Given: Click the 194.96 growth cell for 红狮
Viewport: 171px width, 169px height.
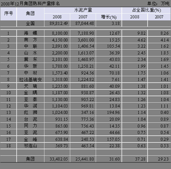Looking at the screenshot, I should 109,113.
